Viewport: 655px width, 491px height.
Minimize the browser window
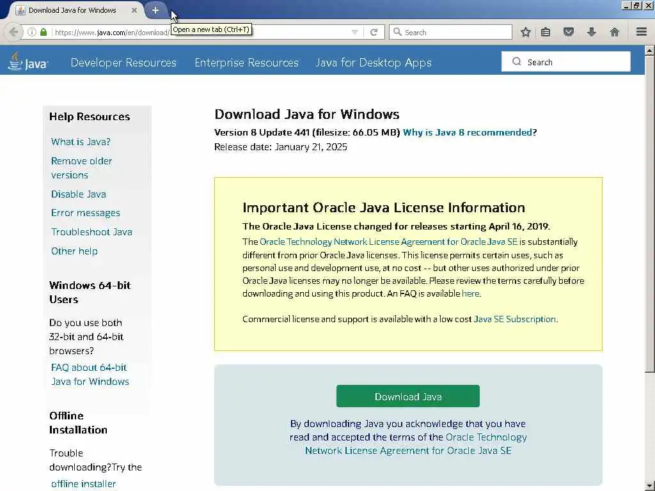coord(626,6)
